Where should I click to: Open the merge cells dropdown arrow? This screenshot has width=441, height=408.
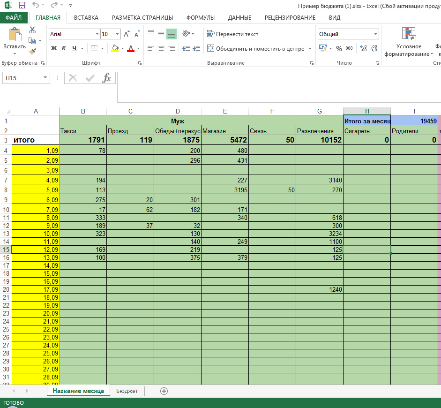pos(310,48)
